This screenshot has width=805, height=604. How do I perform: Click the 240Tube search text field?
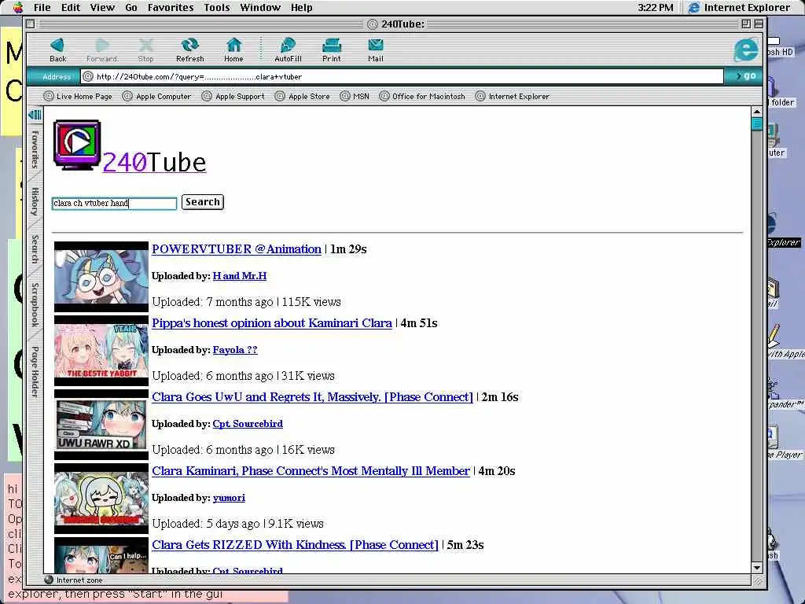[115, 203]
